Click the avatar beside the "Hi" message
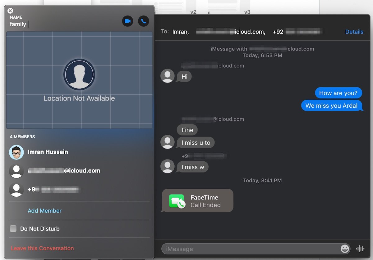The height and width of the screenshot is (260, 373). (x=168, y=76)
